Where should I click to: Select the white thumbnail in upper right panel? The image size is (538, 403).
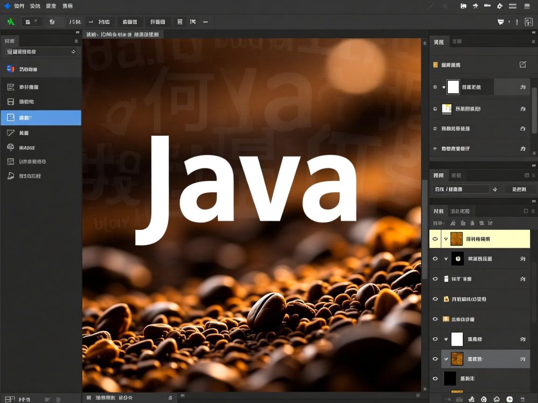pyautogui.click(x=453, y=87)
